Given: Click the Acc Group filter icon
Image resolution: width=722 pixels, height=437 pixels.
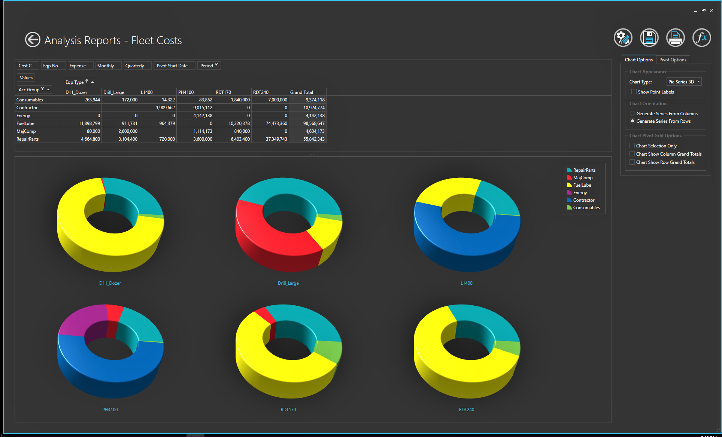Looking at the screenshot, I should [x=43, y=89].
